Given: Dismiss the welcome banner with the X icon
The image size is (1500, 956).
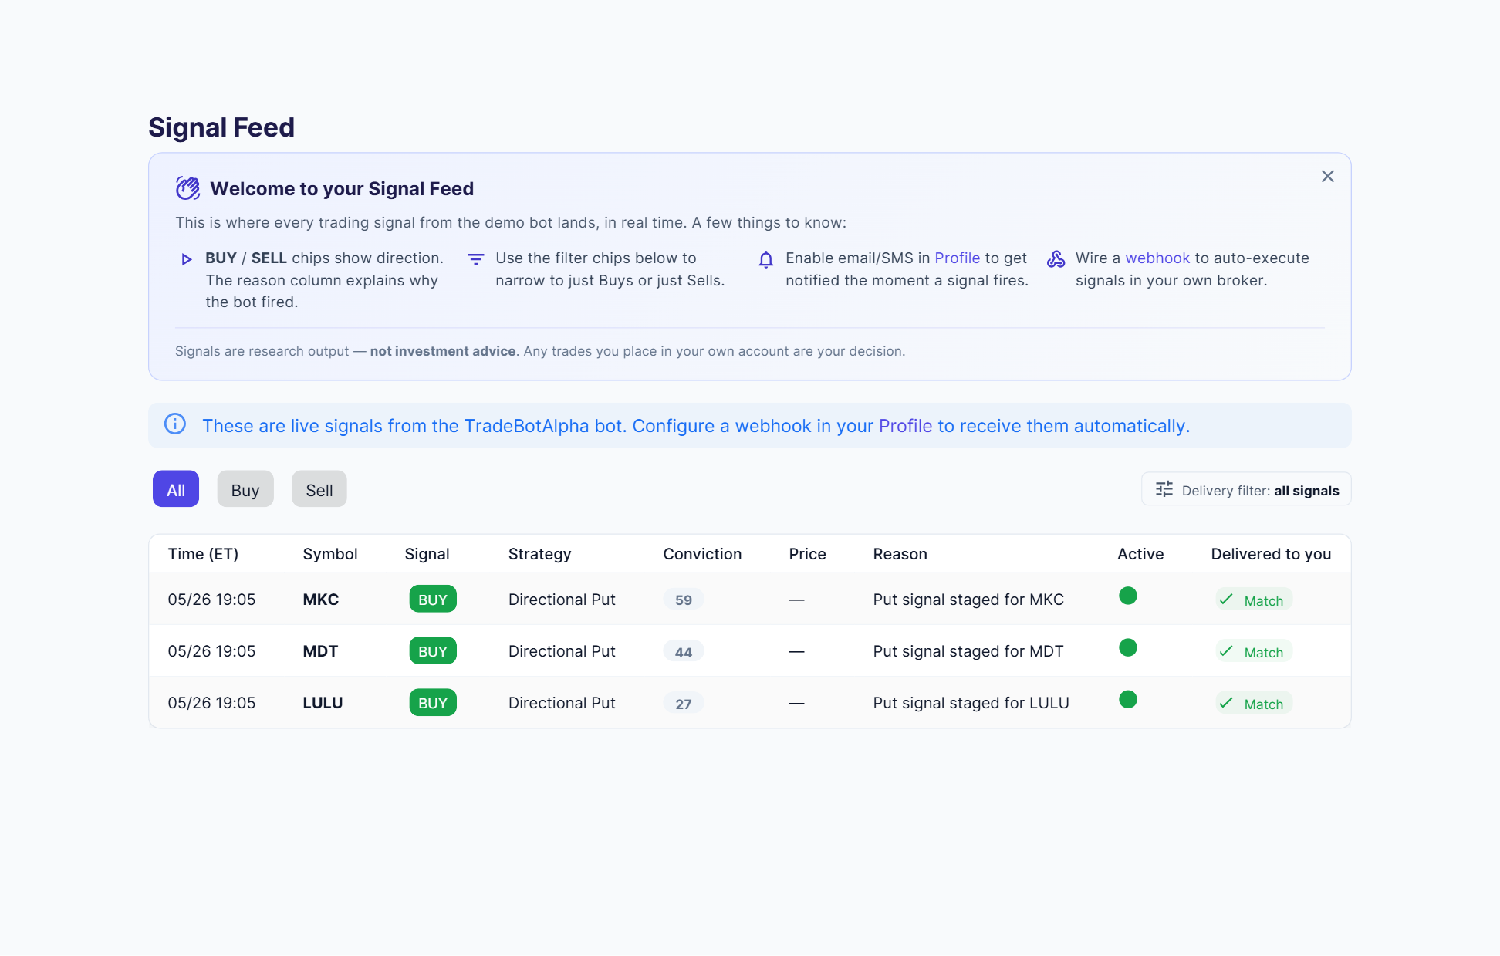Looking at the screenshot, I should (x=1327, y=177).
